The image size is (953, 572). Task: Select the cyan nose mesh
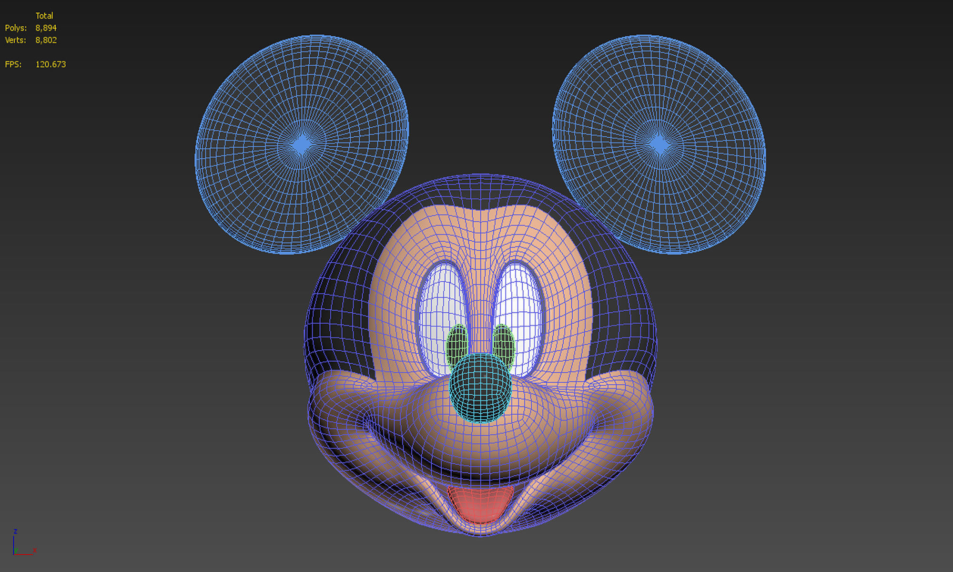[x=480, y=388]
